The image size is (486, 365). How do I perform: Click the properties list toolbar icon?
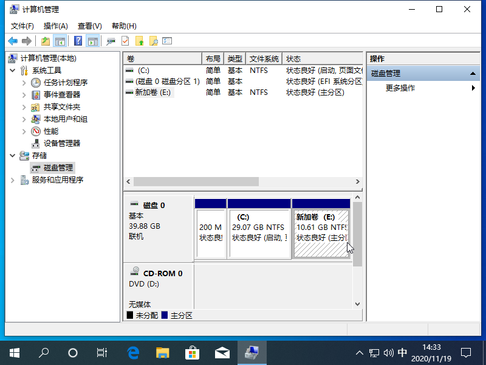[167, 41]
